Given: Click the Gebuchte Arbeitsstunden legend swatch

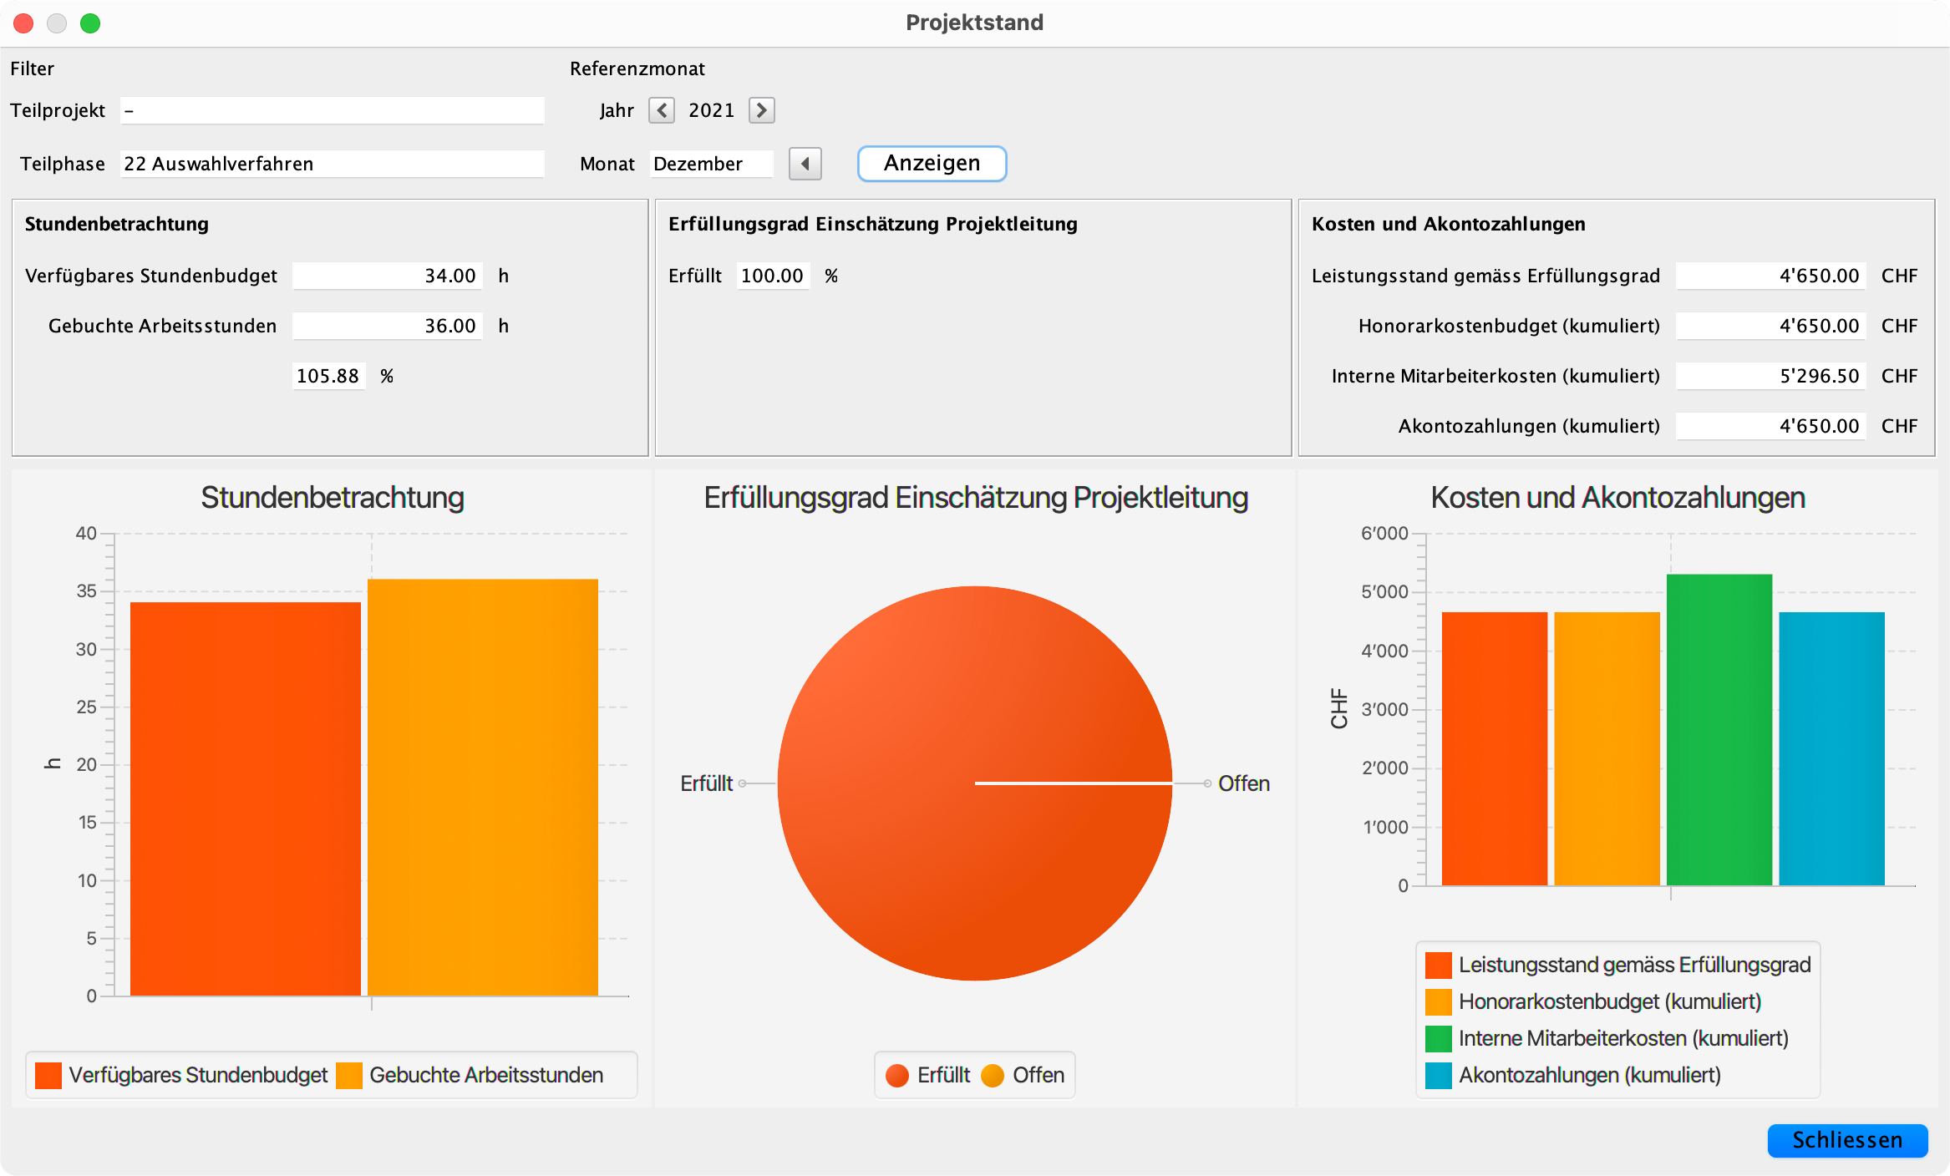Looking at the screenshot, I should (349, 1076).
